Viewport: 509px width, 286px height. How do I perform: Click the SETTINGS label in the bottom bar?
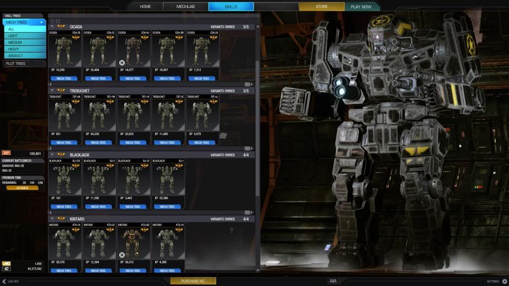click(x=493, y=282)
